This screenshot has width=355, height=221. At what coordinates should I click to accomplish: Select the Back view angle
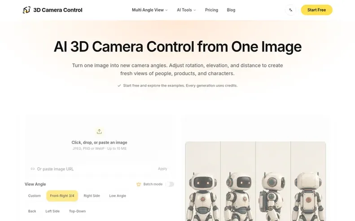pos(32,211)
